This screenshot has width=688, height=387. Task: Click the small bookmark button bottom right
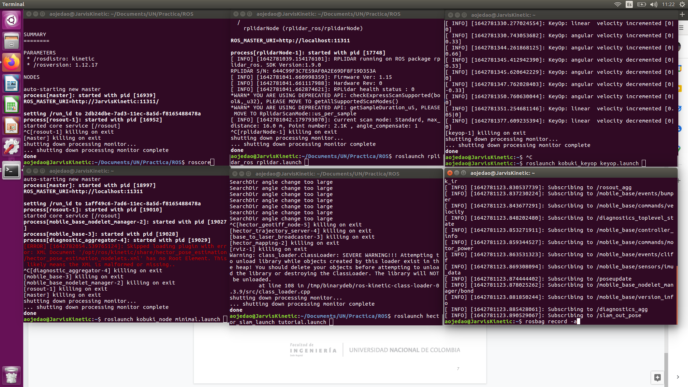tap(657, 377)
